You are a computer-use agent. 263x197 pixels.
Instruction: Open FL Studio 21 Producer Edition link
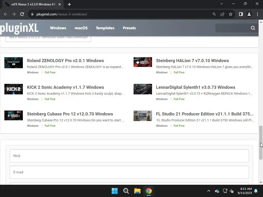click(x=205, y=114)
